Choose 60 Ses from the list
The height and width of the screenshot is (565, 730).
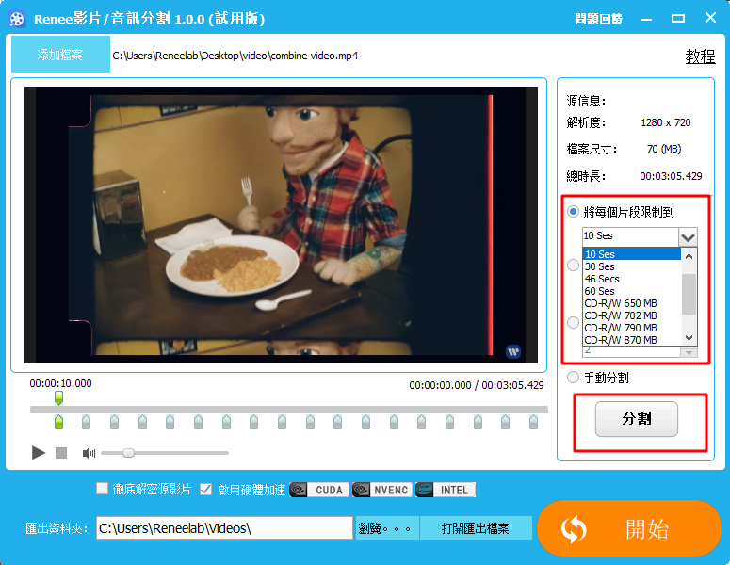tap(632, 291)
